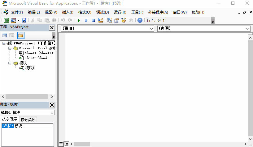253x147 pixels.
Task: Open Properties Window toolbar icon
Action: tap(117, 20)
